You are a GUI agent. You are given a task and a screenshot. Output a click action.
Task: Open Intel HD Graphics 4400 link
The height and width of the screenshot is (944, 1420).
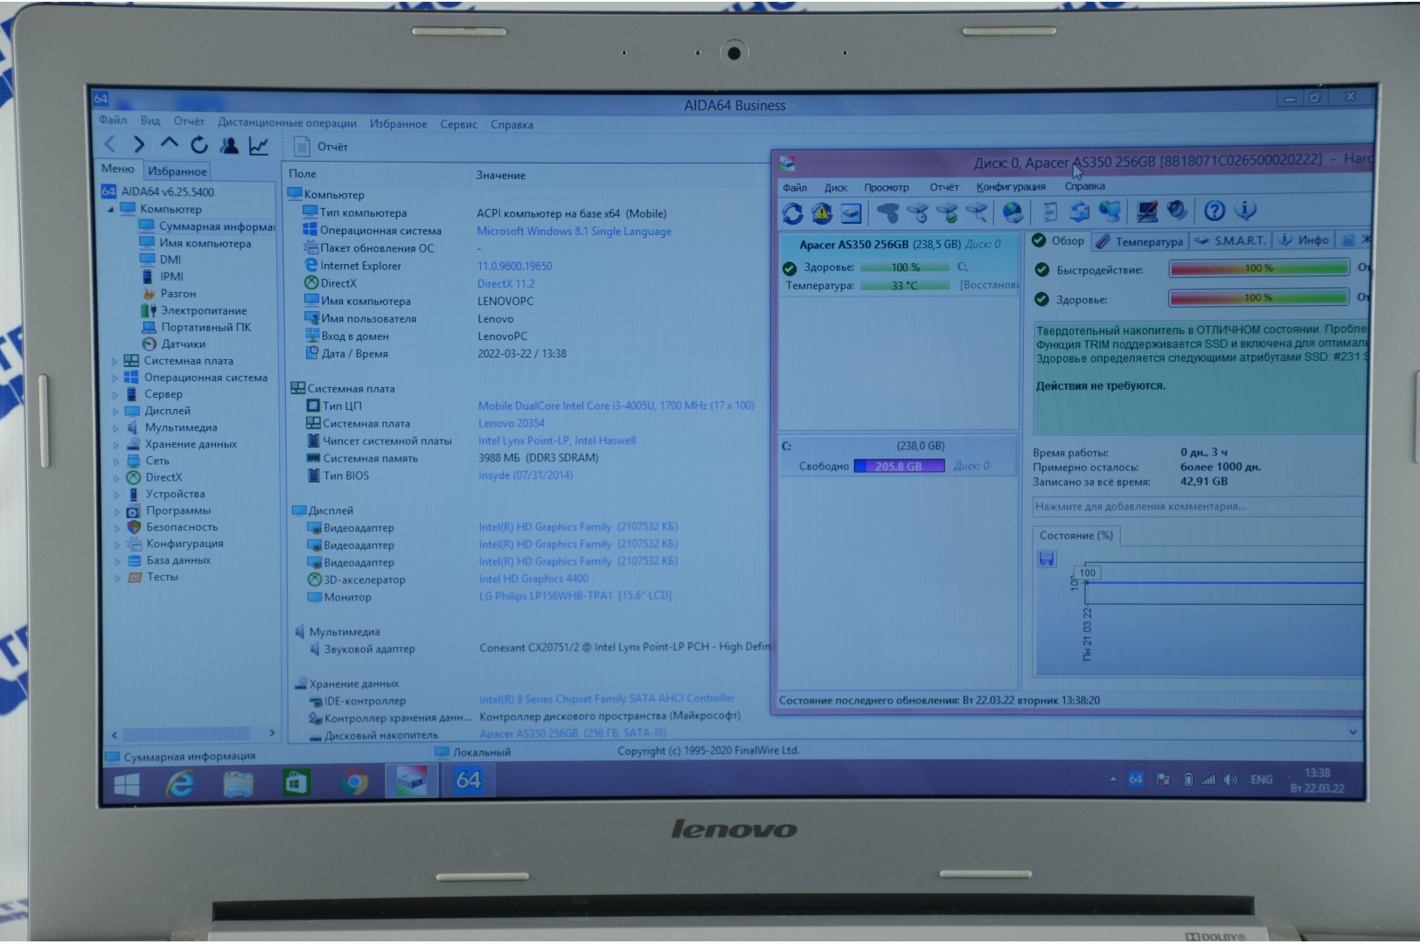click(533, 579)
